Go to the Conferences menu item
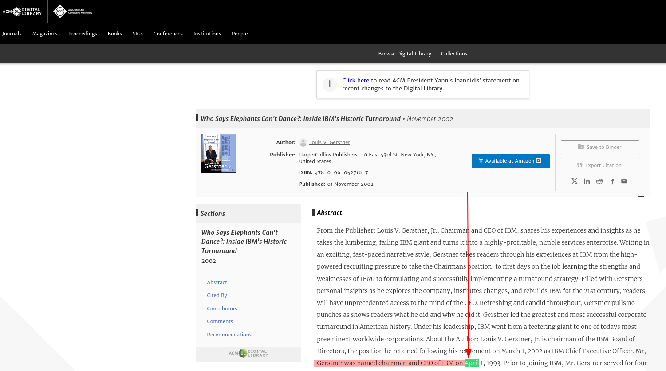Screen dimensions: 666x371 click(168, 34)
